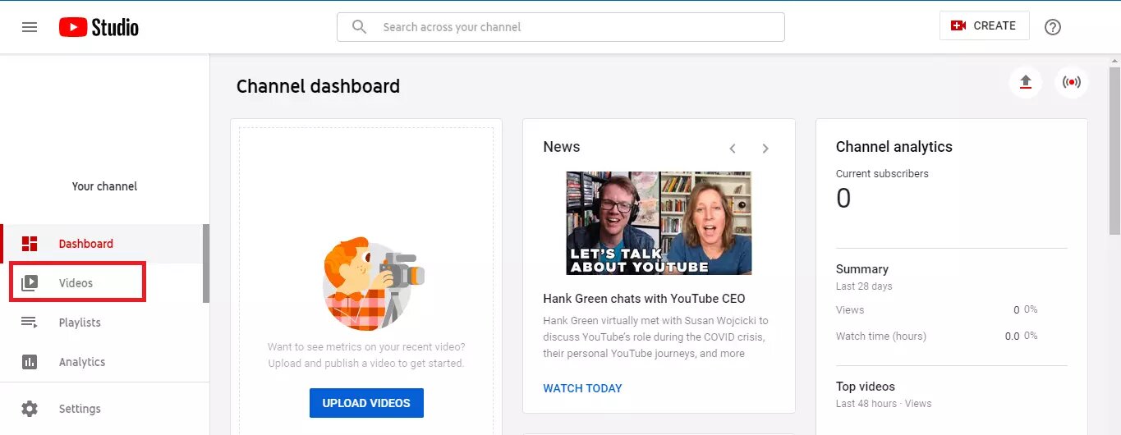
Task: Select Dashboard in the sidebar
Action: pyautogui.click(x=86, y=244)
